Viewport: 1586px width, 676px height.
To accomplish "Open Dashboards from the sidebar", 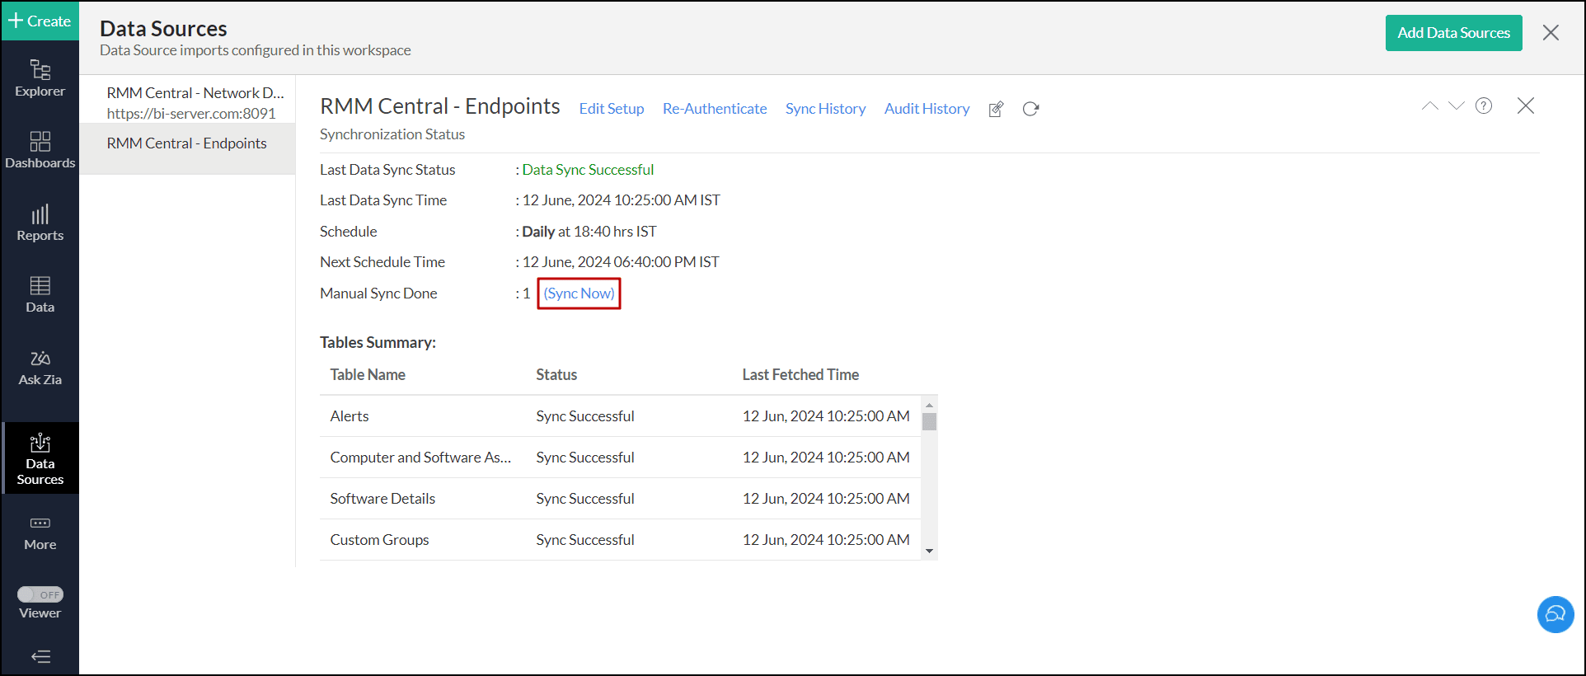I will tap(40, 150).
